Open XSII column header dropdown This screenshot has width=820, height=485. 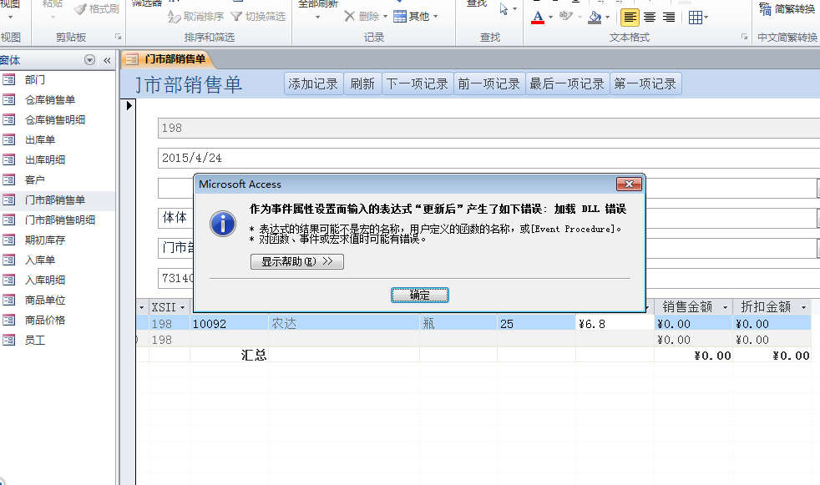coord(183,307)
